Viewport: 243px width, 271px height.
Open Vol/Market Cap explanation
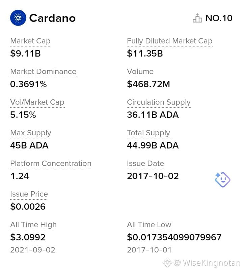point(37,102)
